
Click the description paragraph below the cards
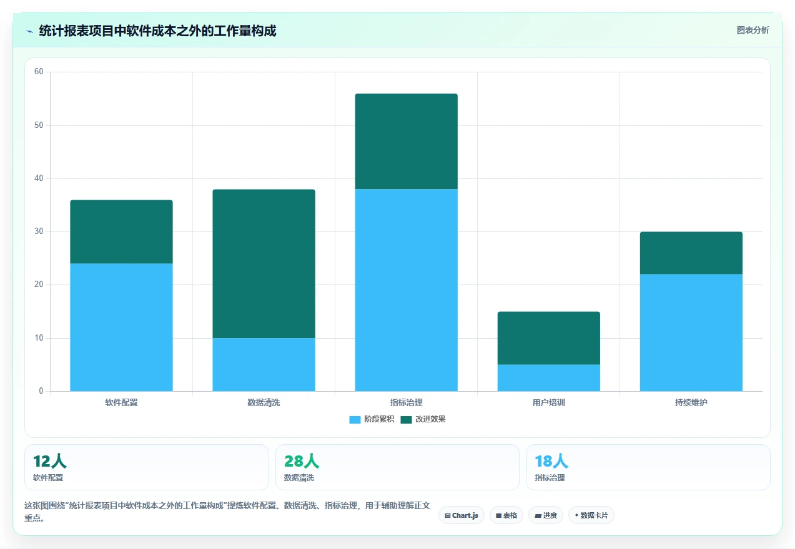point(226,512)
